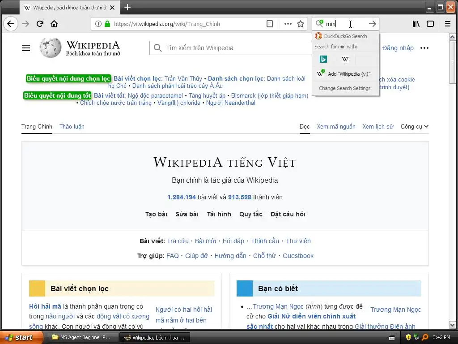Screen dimensions: 458x344
Task: Open the Library icon in toolbar
Action: pyautogui.click(x=416, y=24)
